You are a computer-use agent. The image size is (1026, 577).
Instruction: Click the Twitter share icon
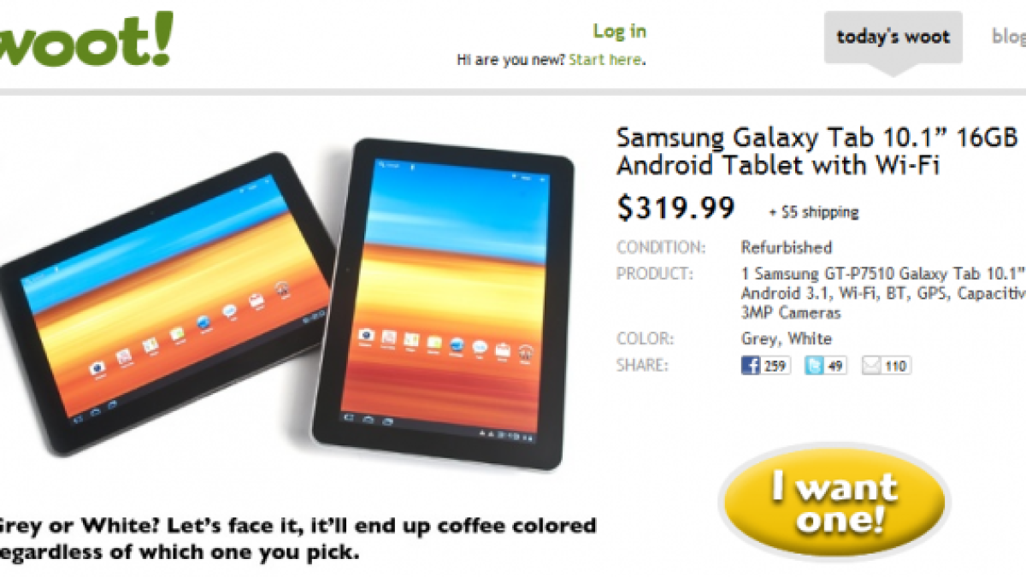[x=813, y=366]
